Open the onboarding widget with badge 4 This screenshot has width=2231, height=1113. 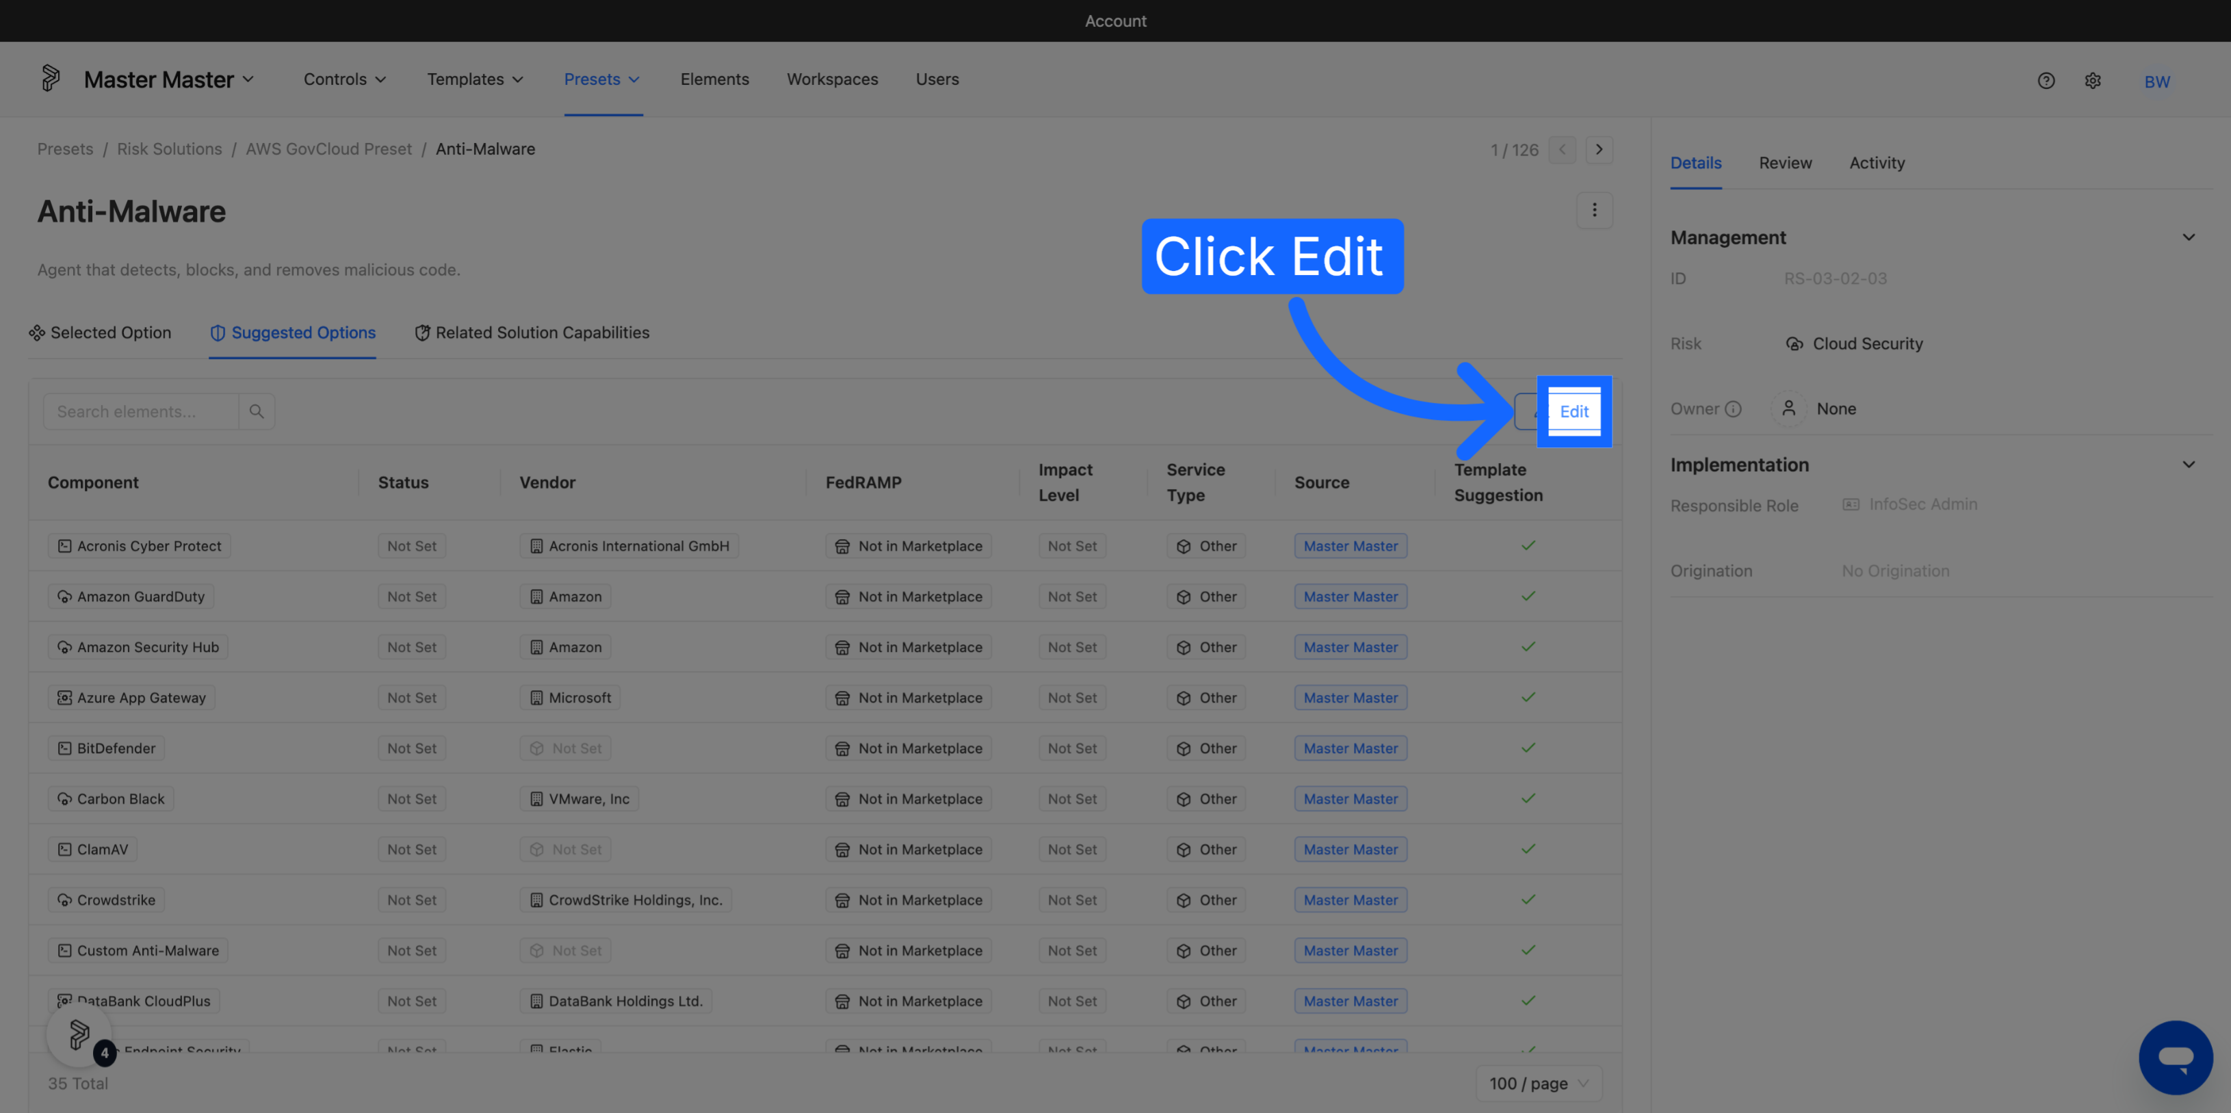point(79,1034)
